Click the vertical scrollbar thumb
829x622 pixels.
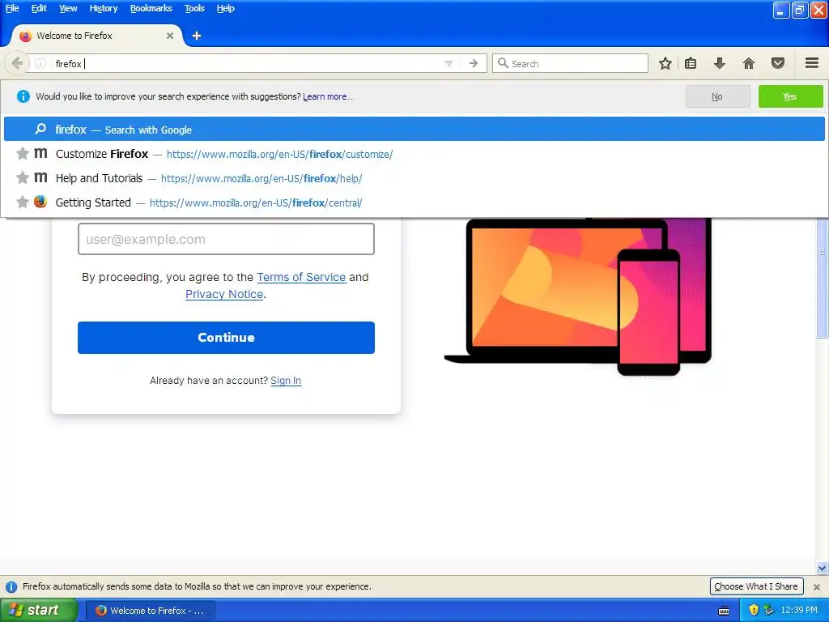[x=823, y=278]
